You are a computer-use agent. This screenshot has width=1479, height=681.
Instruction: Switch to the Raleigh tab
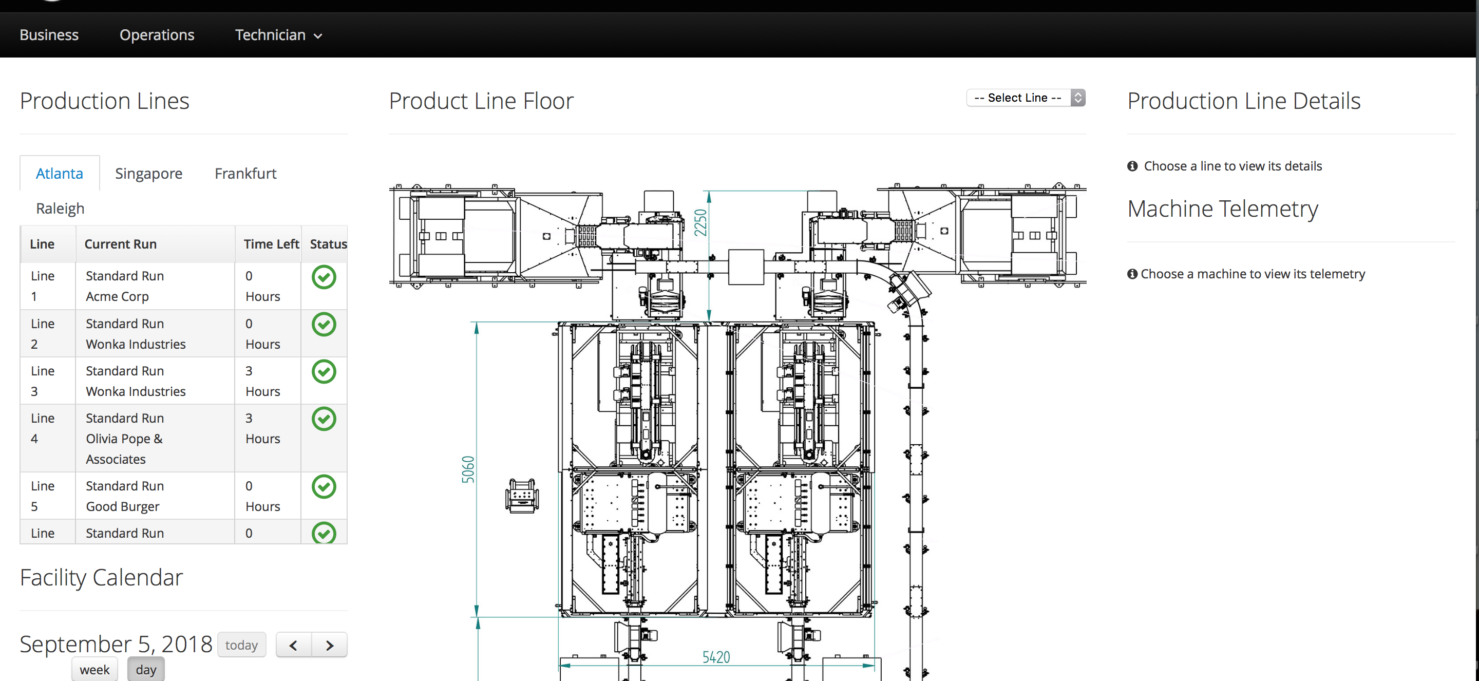click(60, 209)
